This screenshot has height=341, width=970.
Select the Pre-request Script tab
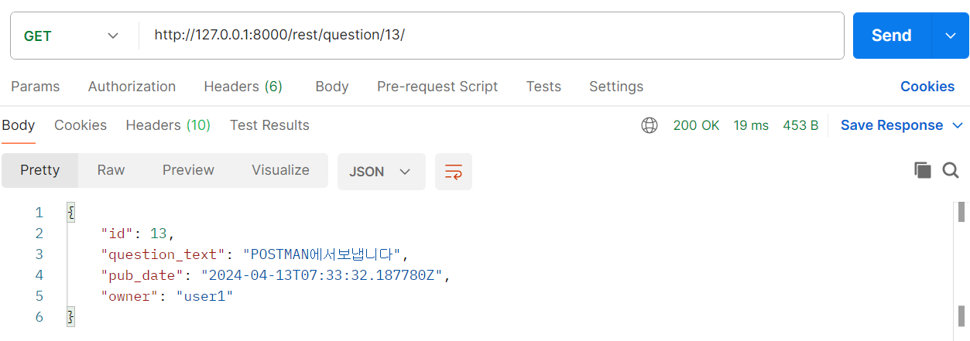437,87
